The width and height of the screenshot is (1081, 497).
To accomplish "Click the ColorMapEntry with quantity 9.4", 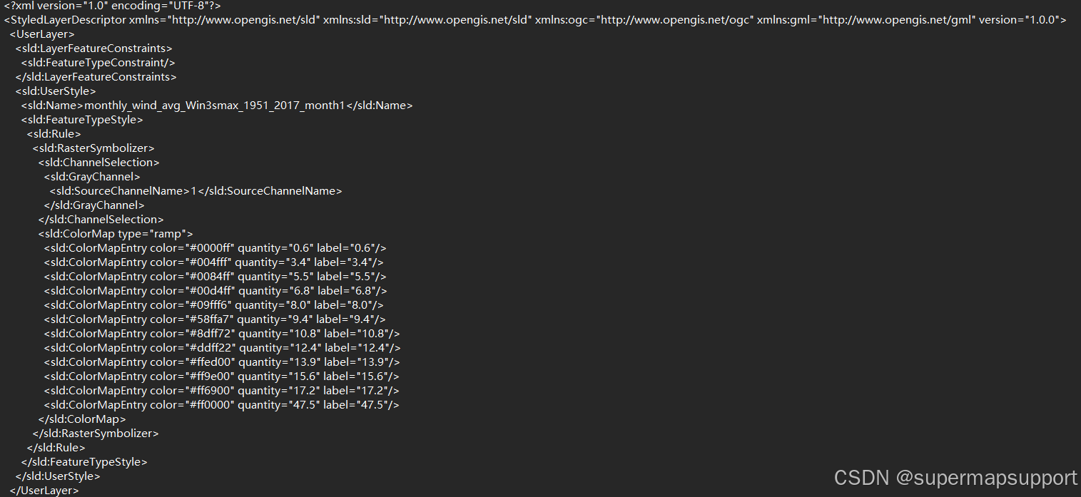I will 214,319.
